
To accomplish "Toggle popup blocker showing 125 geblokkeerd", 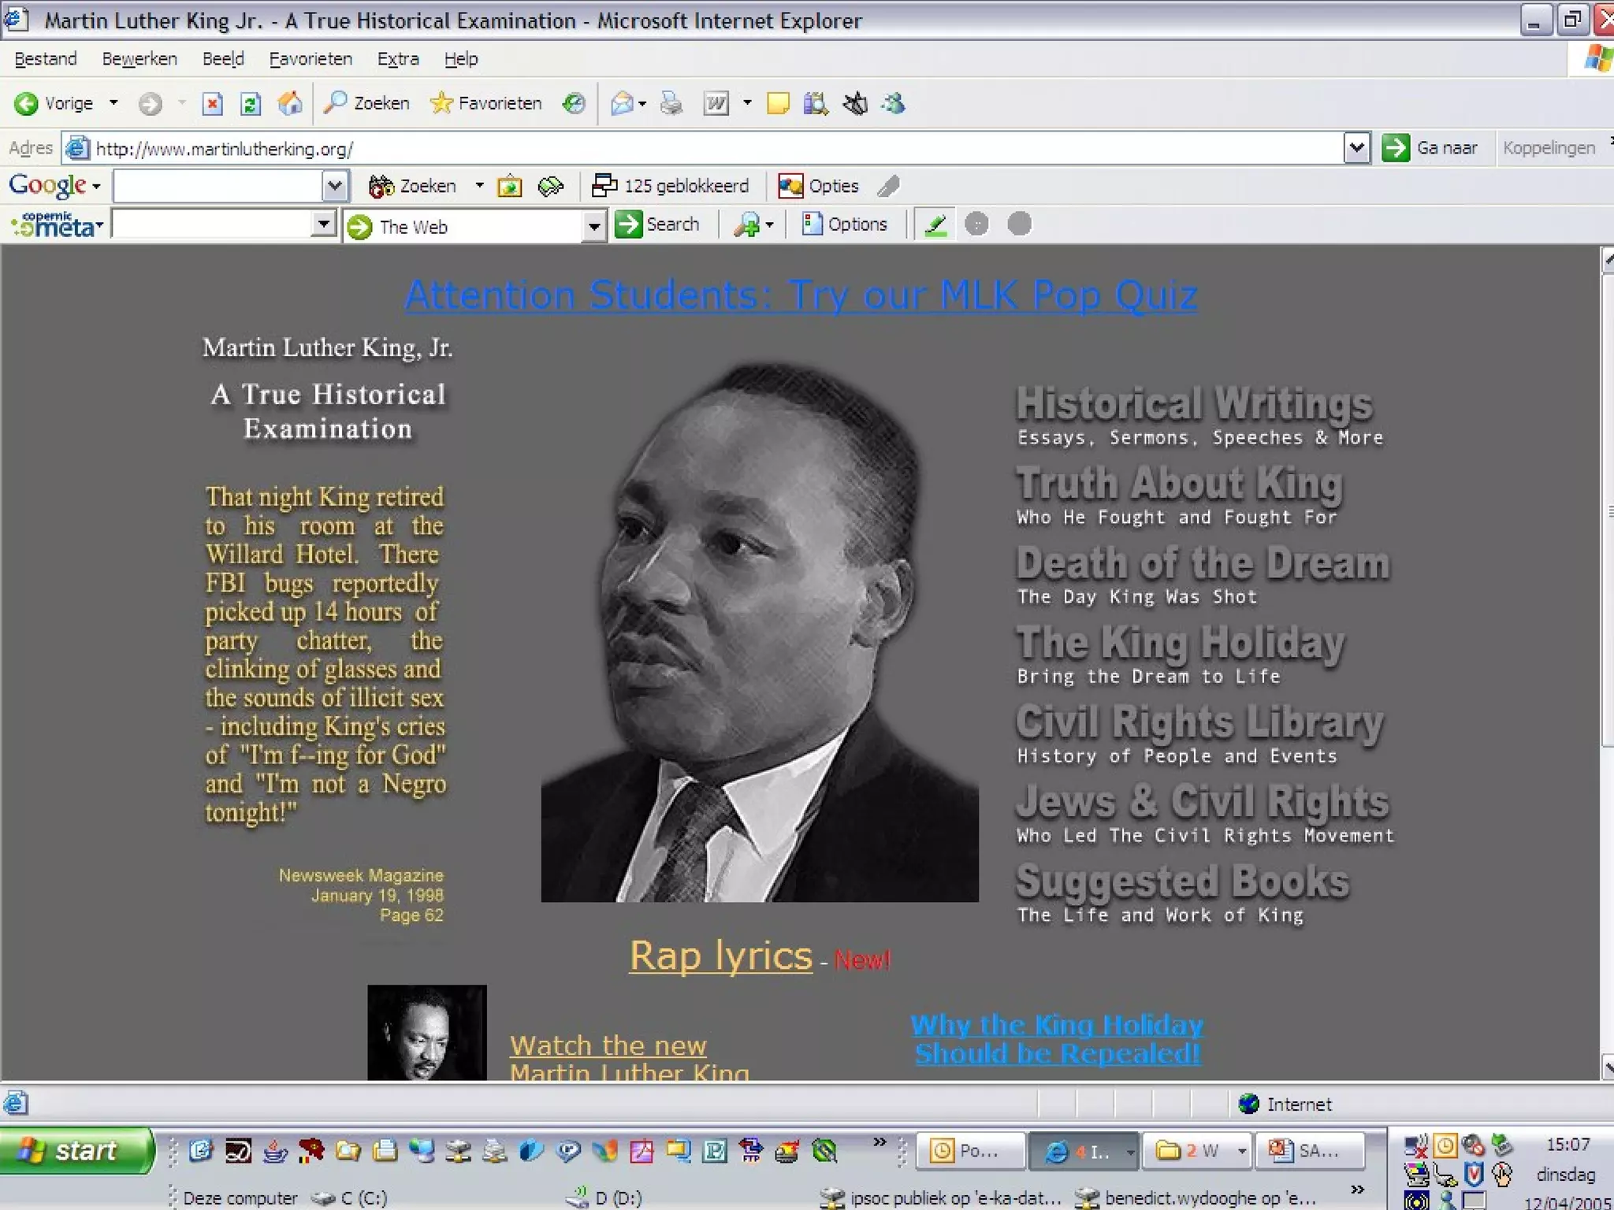I will 671,186.
